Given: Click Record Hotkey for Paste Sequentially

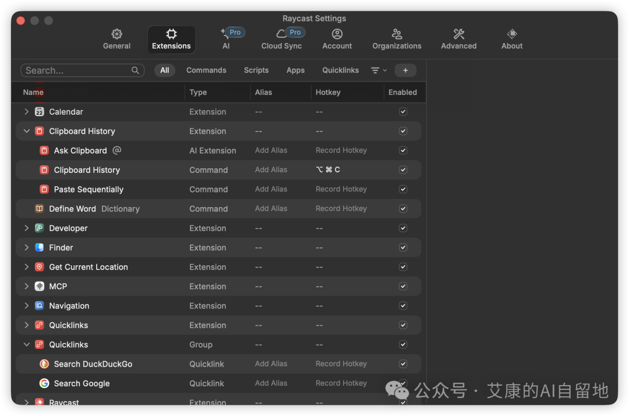Looking at the screenshot, I should (341, 189).
